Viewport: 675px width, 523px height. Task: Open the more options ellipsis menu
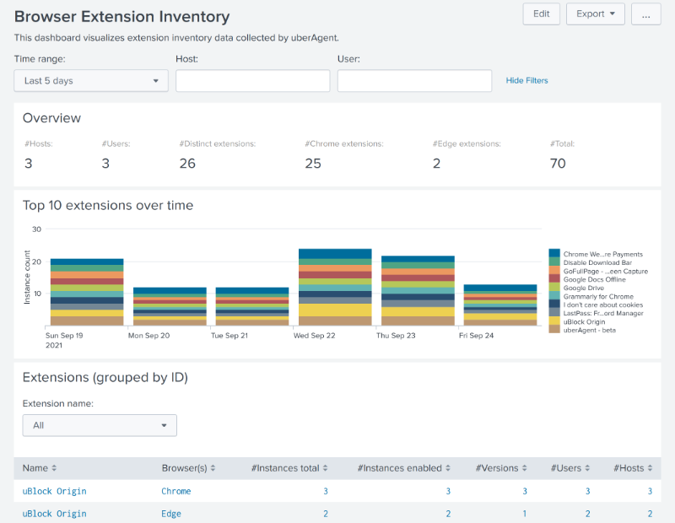point(645,14)
